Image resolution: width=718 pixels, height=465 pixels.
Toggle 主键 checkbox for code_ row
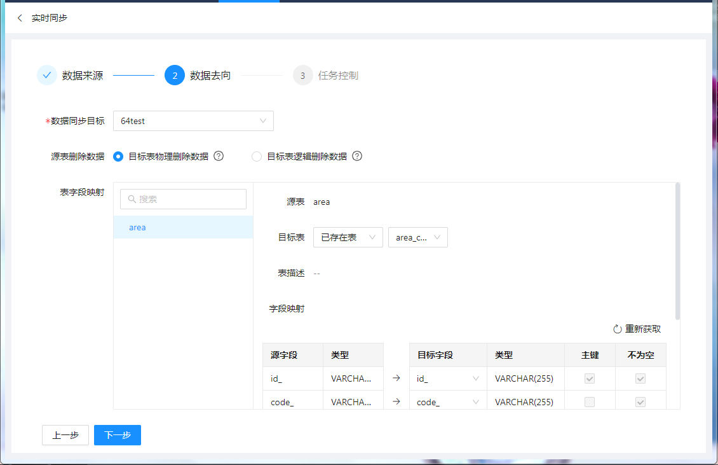click(x=590, y=402)
